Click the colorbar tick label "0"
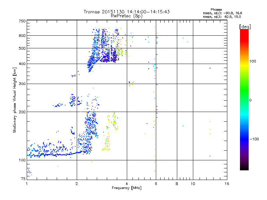Viewport: 267px width, 200px height. [x=250, y=100]
